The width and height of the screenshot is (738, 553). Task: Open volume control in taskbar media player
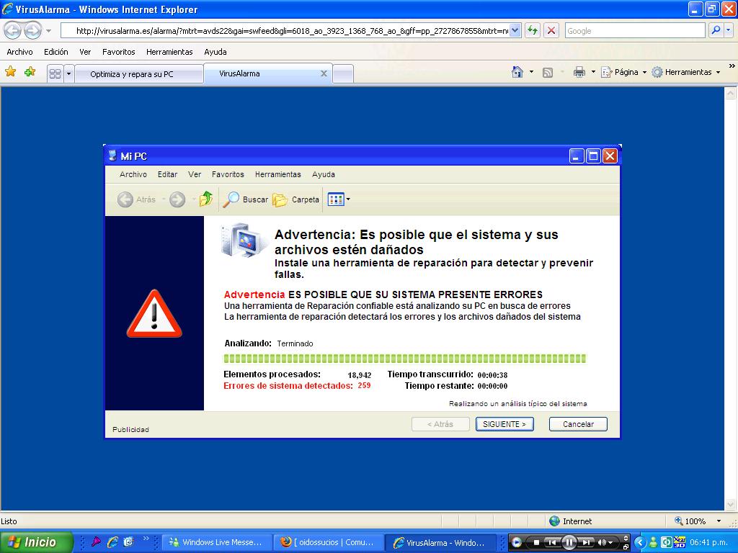[604, 543]
